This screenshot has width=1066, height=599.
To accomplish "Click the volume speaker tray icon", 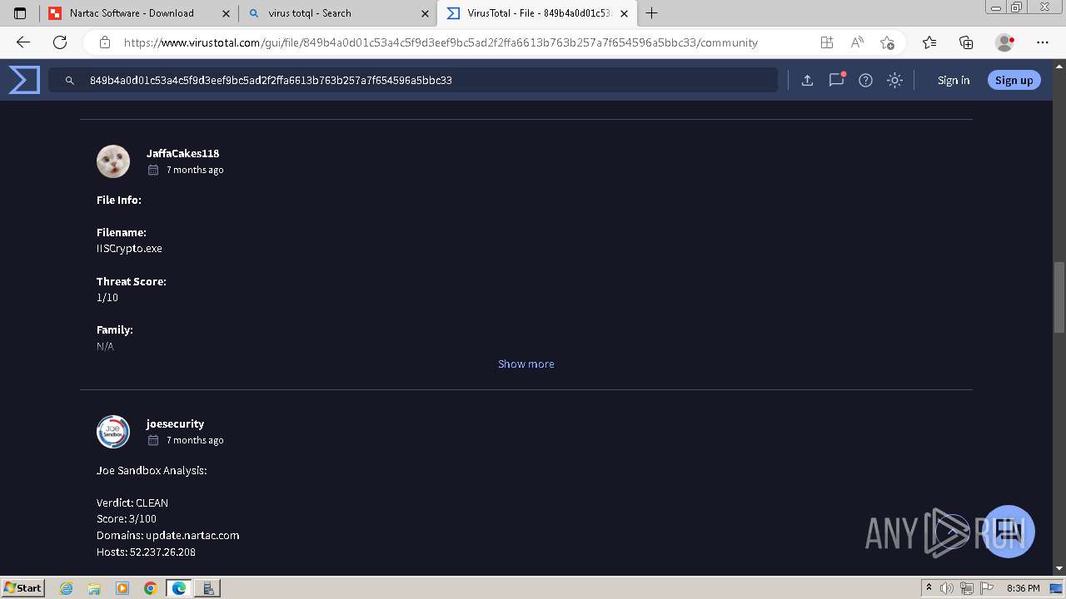I will [947, 588].
